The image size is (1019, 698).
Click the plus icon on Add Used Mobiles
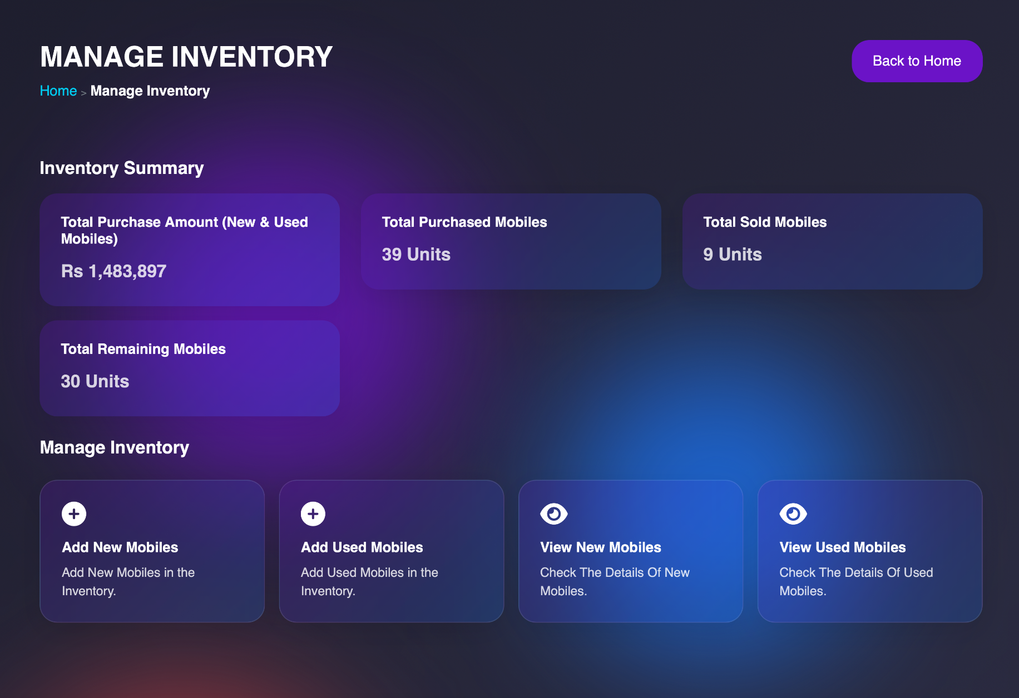tap(313, 513)
